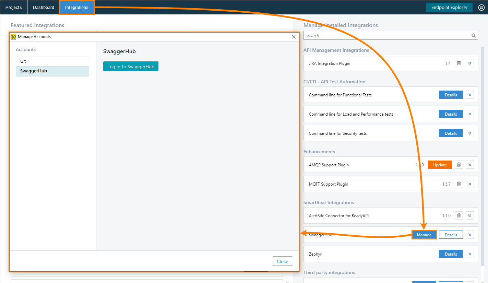Click the Manage Accounts window icon
This screenshot has height=283, width=488.
pos(13,37)
